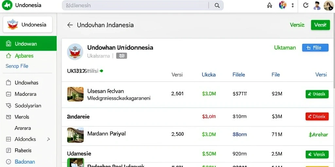Click the red $3,olm value
Viewport: 335px width, 167px height.
[x=209, y=116]
